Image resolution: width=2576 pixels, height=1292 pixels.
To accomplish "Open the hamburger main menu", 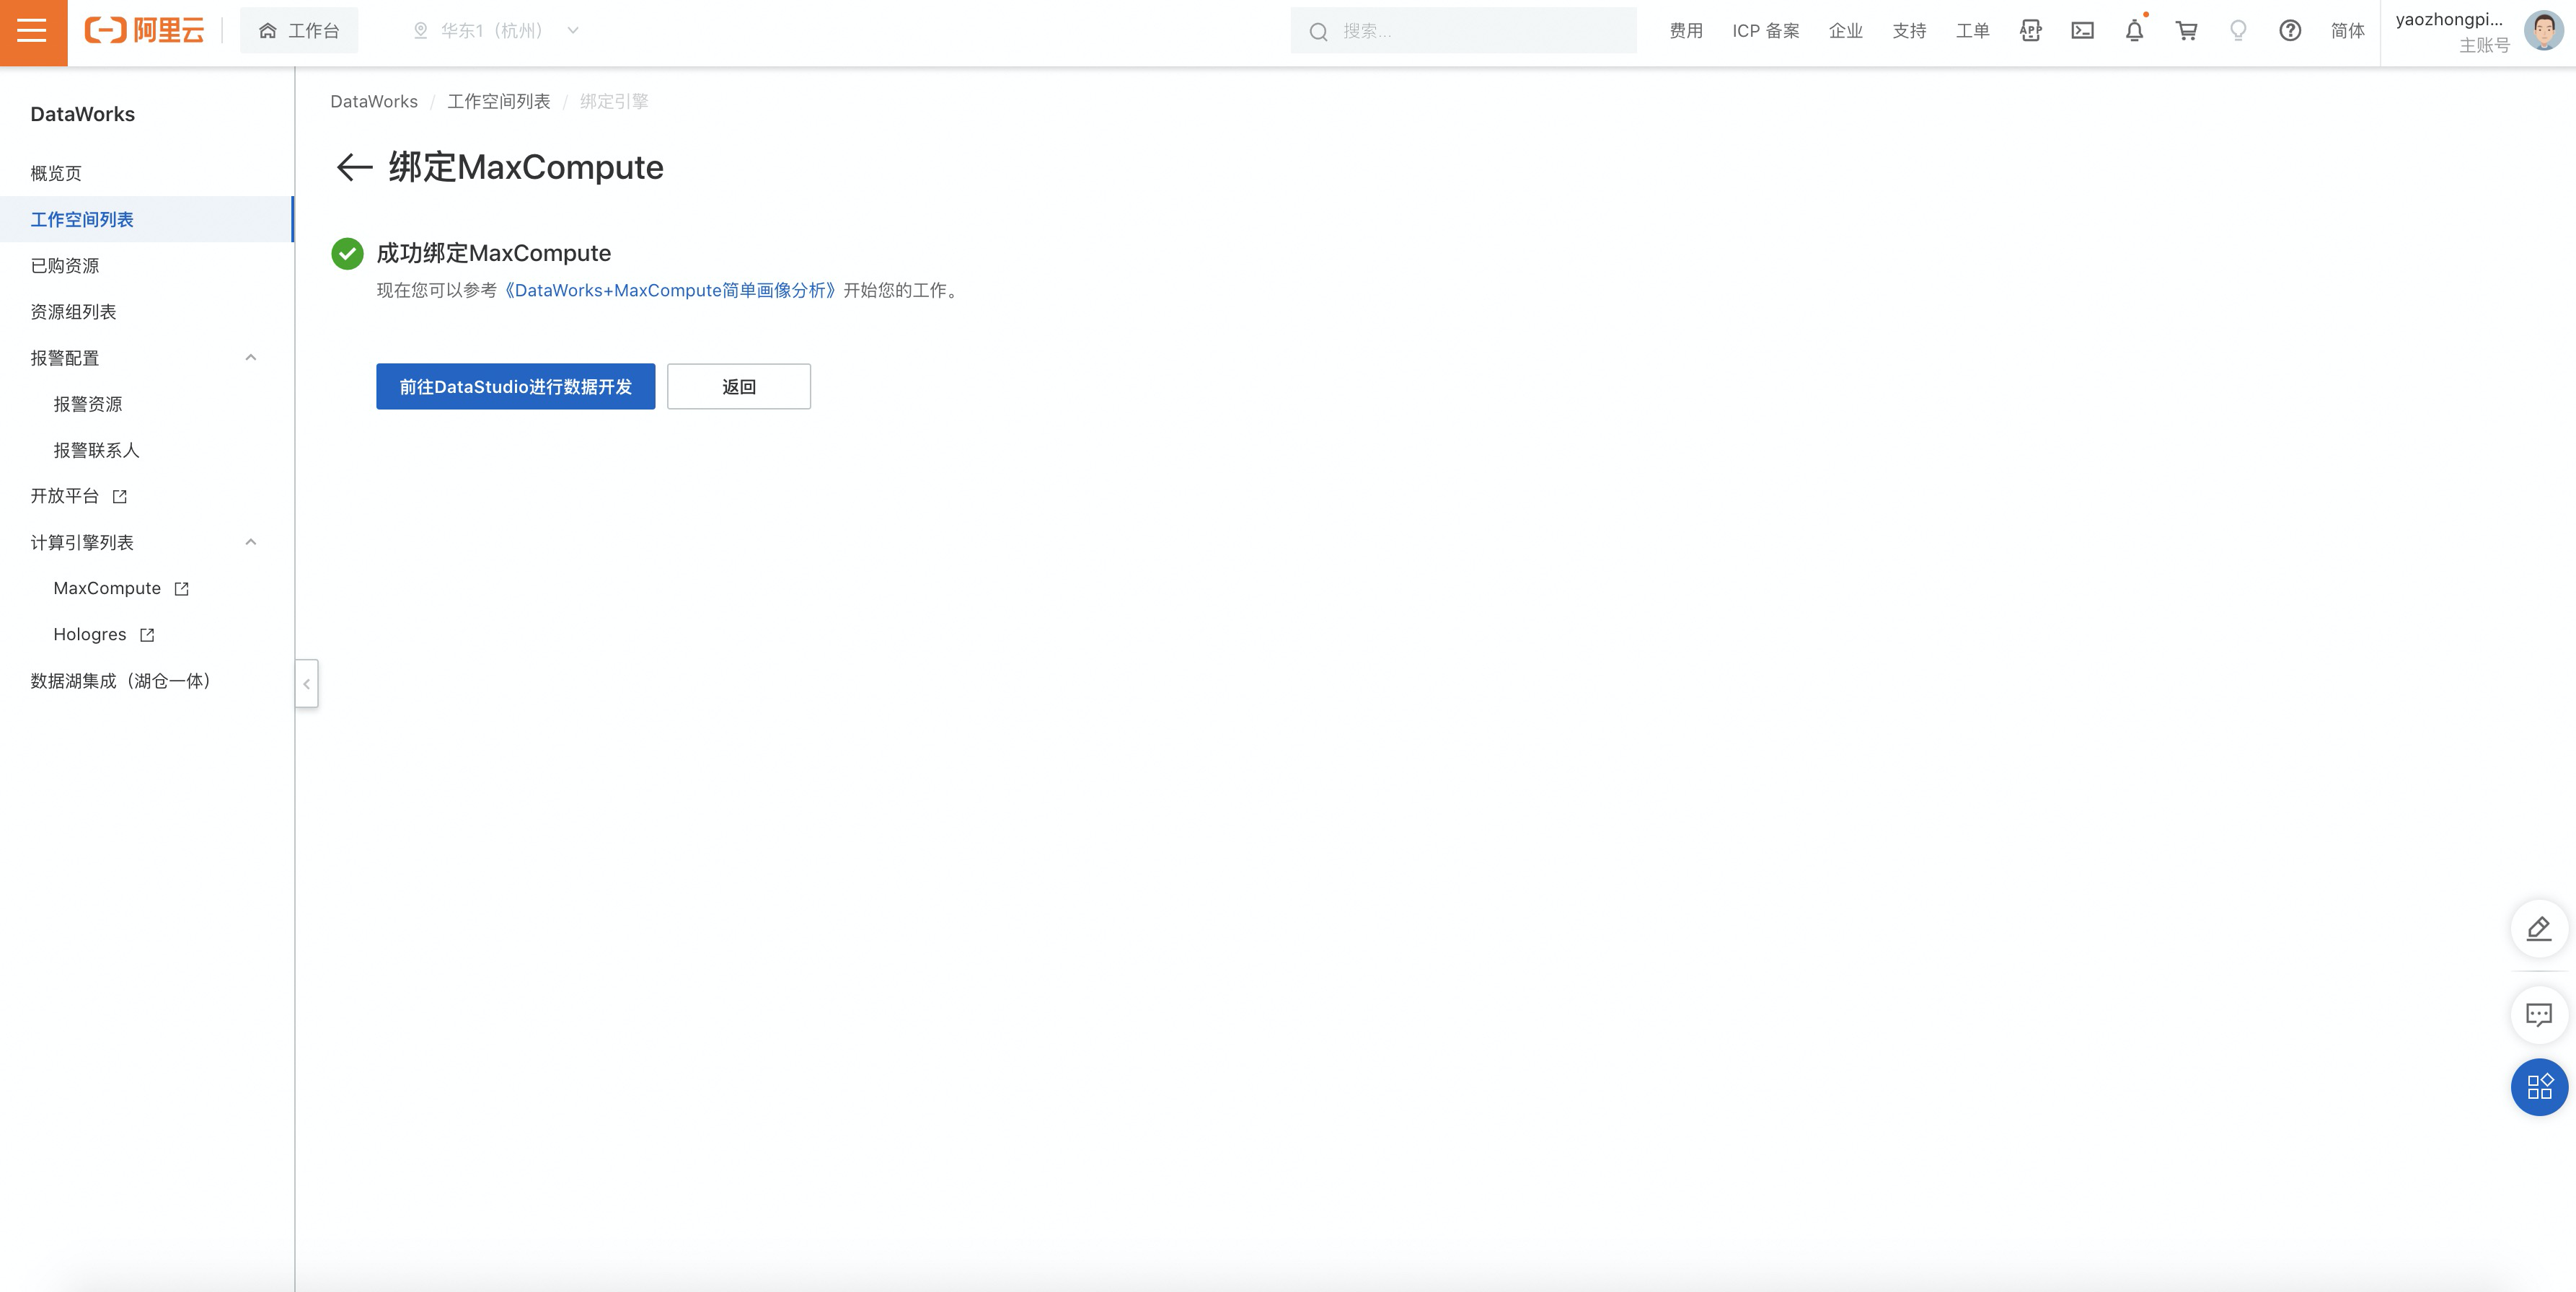I will click(x=33, y=32).
